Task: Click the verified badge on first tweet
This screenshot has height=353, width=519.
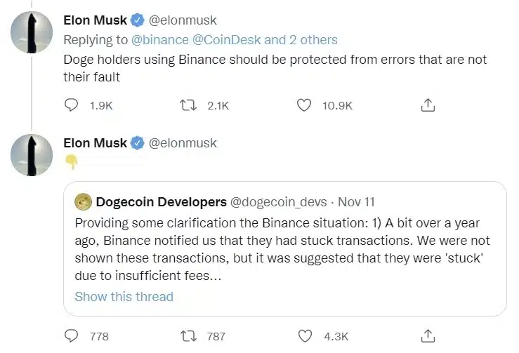Action: 138,20
